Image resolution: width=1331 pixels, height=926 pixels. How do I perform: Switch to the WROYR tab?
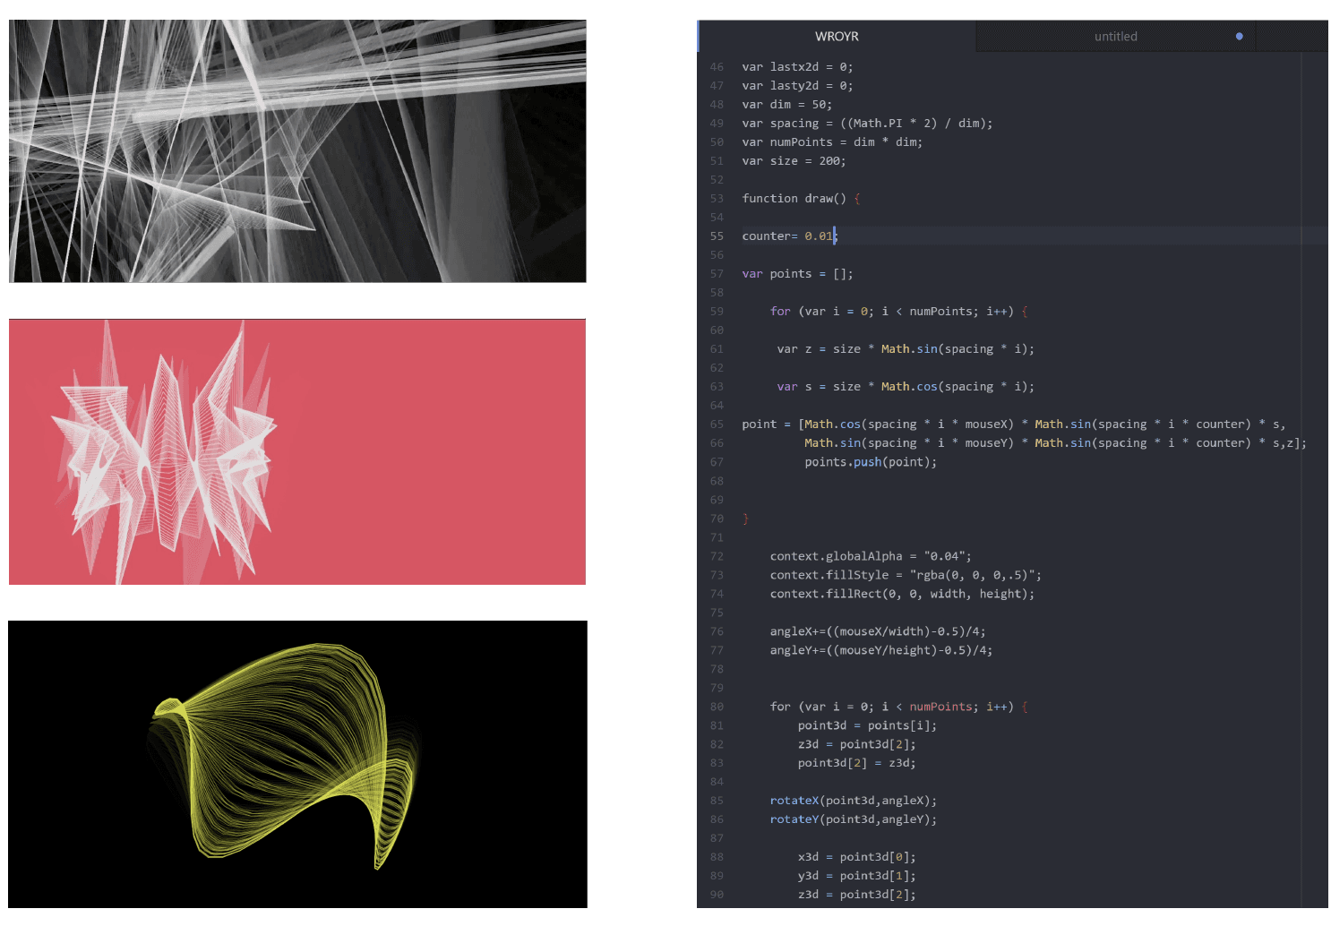click(837, 37)
